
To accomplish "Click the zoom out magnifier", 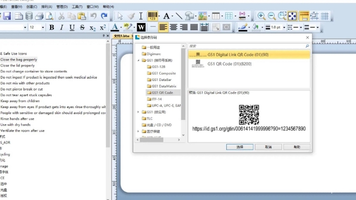I will tap(271, 16).
